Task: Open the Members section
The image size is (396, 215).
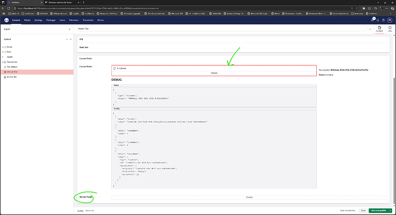Action: (x=74, y=20)
